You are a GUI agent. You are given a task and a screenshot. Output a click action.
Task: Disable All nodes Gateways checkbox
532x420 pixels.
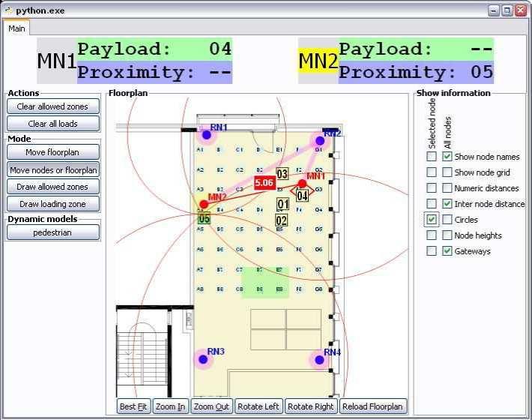coord(447,251)
